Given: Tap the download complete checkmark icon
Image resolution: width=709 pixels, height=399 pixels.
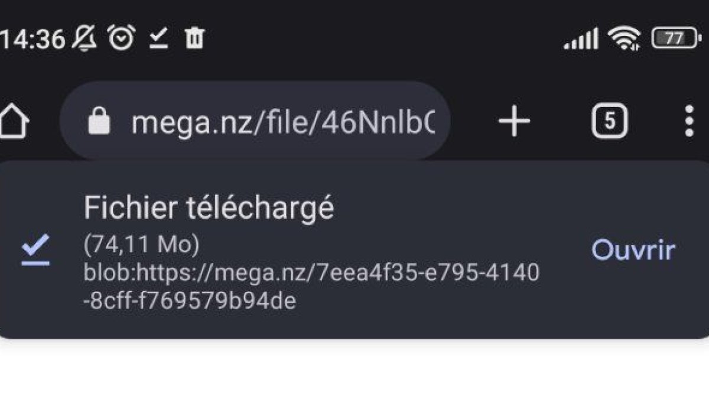Looking at the screenshot, I should (35, 250).
